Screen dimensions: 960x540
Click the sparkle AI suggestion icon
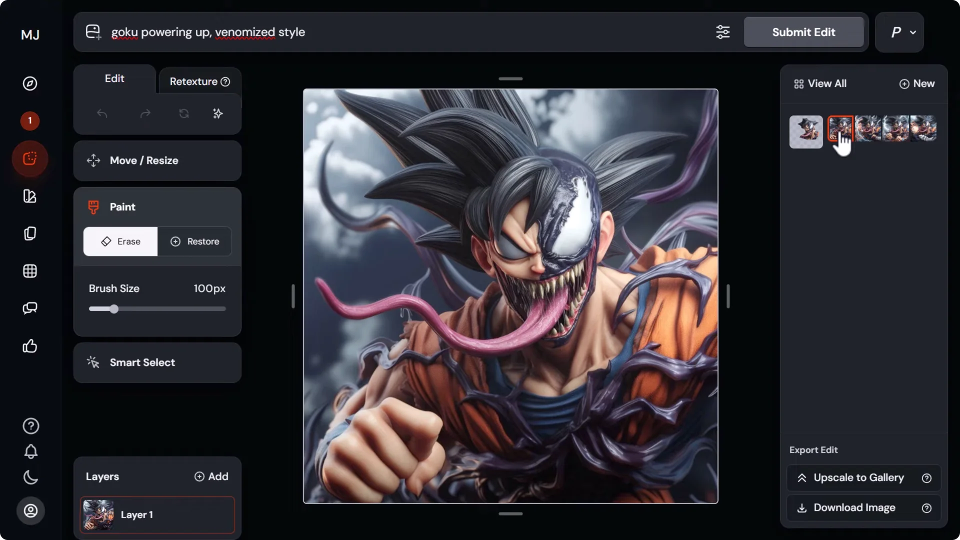pos(217,114)
